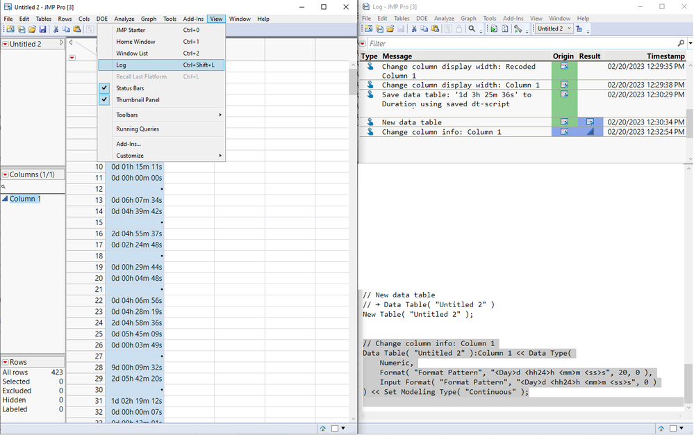Screen dimensions: 694x435
Task: Click Paste icon in data table toolbar
Action: coord(77,29)
